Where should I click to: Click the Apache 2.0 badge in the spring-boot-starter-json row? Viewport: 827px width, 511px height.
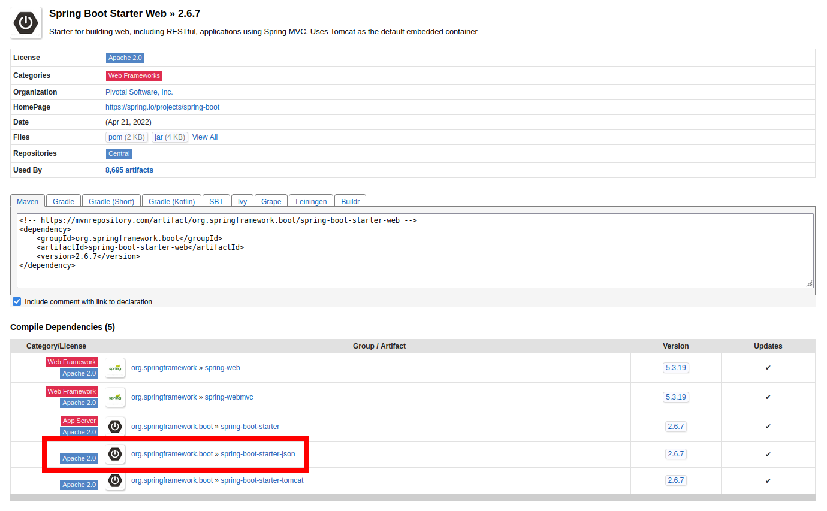79,458
